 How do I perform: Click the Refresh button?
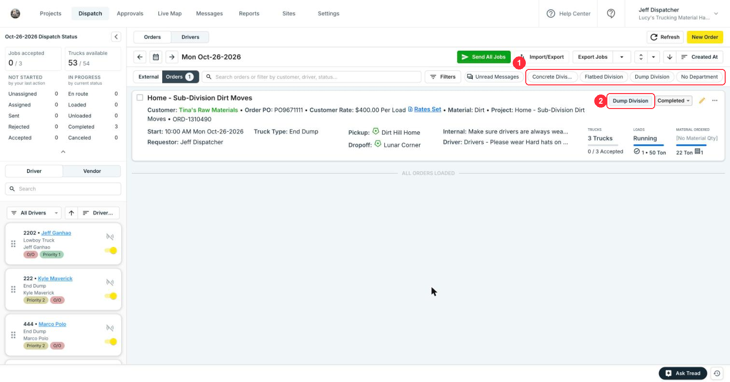click(665, 37)
